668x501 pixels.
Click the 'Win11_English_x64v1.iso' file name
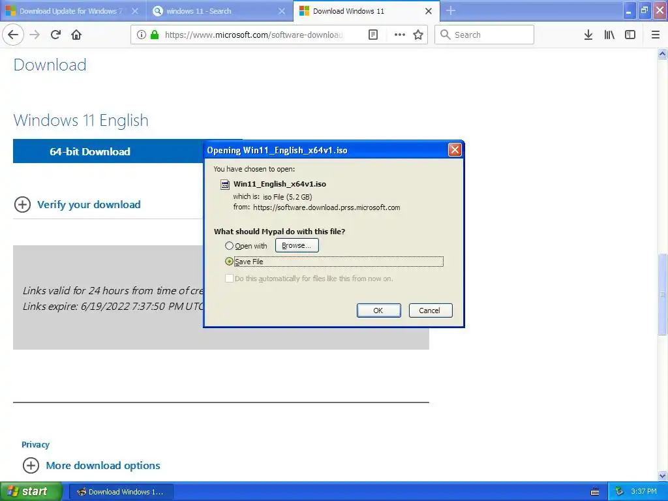280,184
